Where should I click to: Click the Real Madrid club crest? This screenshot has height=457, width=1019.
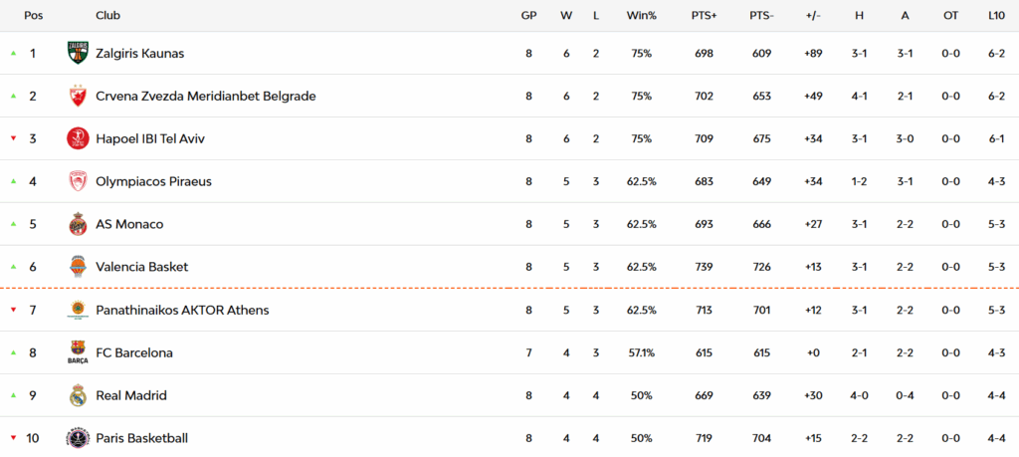pyautogui.click(x=78, y=395)
